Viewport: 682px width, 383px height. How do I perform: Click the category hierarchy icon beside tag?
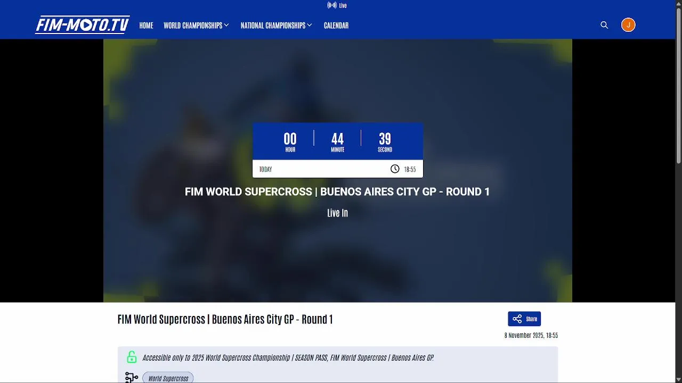(131, 378)
